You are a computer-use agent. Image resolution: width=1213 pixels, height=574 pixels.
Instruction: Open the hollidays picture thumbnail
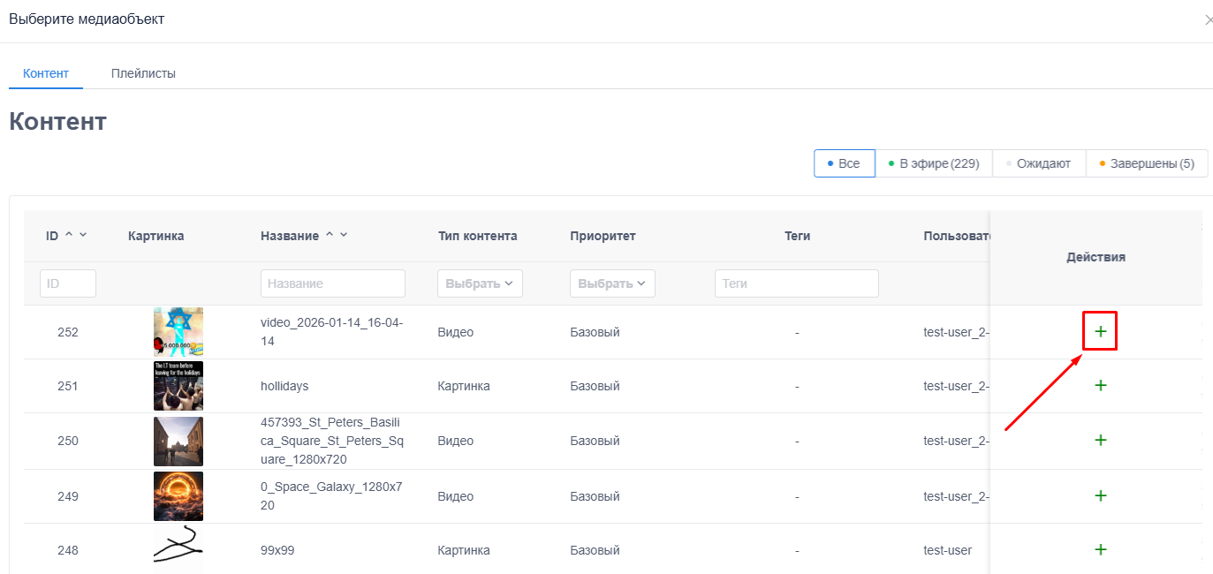178,386
